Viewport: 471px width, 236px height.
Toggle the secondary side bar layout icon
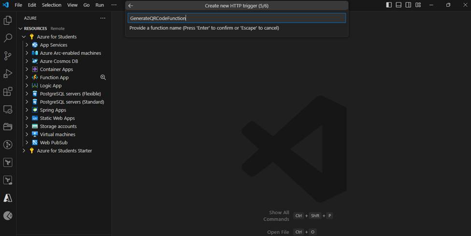pyautogui.click(x=408, y=5)
